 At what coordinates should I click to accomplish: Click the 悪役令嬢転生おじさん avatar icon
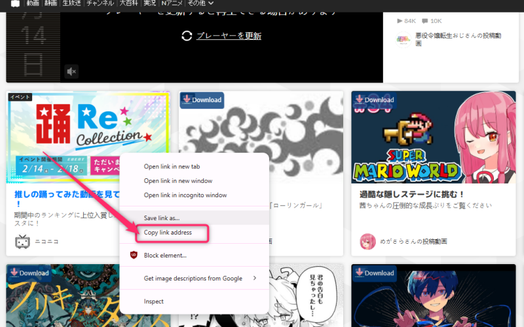(403, 40)
